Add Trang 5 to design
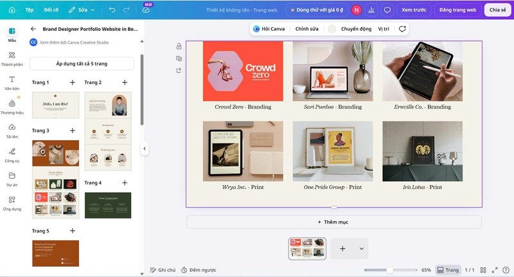The width and height of the screenshot is (514, 277). [x=73, y=231]
